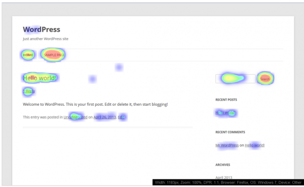Screen dimensions: 304x187
Task: Click the black browser info status bar
Action: tap(228, 182)
